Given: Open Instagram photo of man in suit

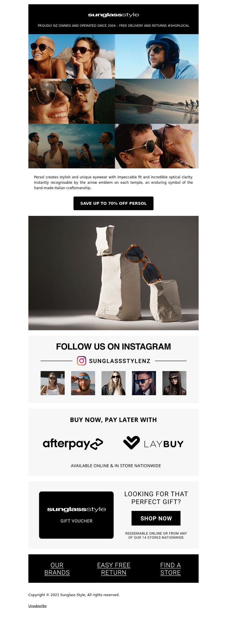Looking at the screenshot, I should (x=144, y=383).
